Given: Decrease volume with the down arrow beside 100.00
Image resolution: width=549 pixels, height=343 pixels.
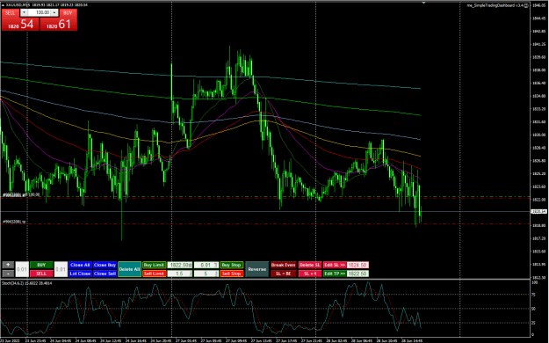Looking at the screenshot, I should (x=24, y=12).
